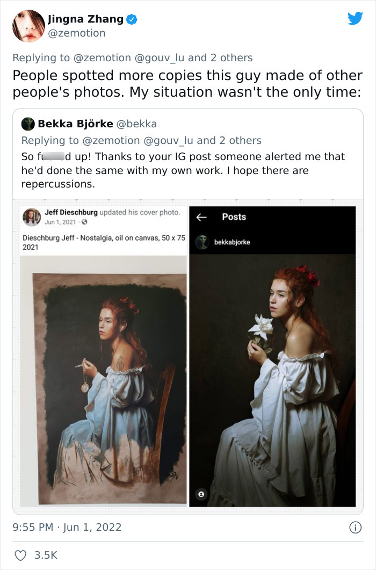
Task: Click the Twitter bird logo
Action: coord(355,19)
